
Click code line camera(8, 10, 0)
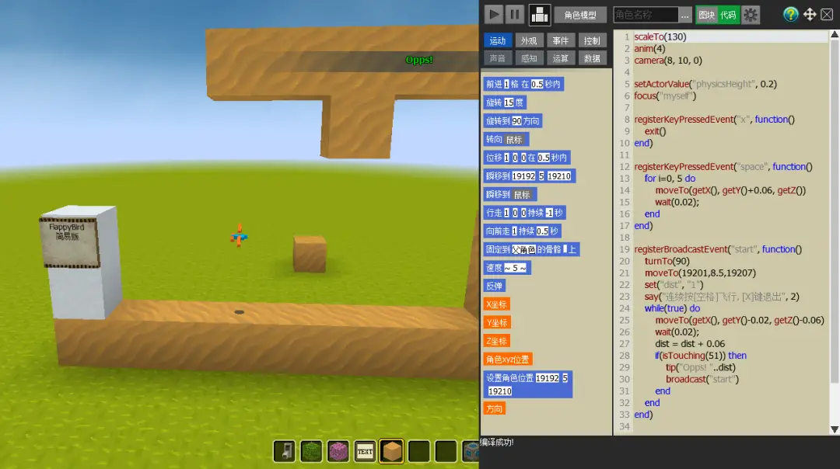(668, 61)
